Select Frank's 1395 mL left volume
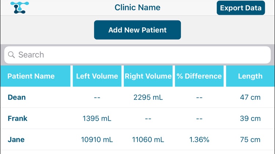 [x=97, y=118]
